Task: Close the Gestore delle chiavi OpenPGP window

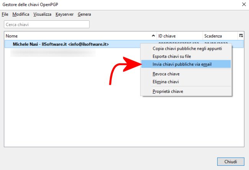Action: pyautogui.click(x=244, y=4)
